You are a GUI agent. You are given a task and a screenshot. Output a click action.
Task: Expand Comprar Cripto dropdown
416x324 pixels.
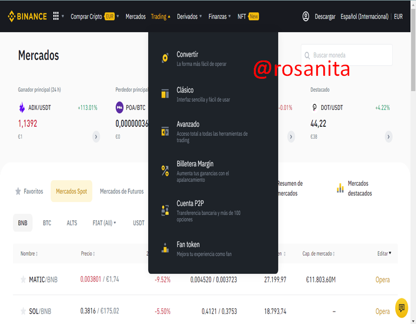[x=118, y=16]
